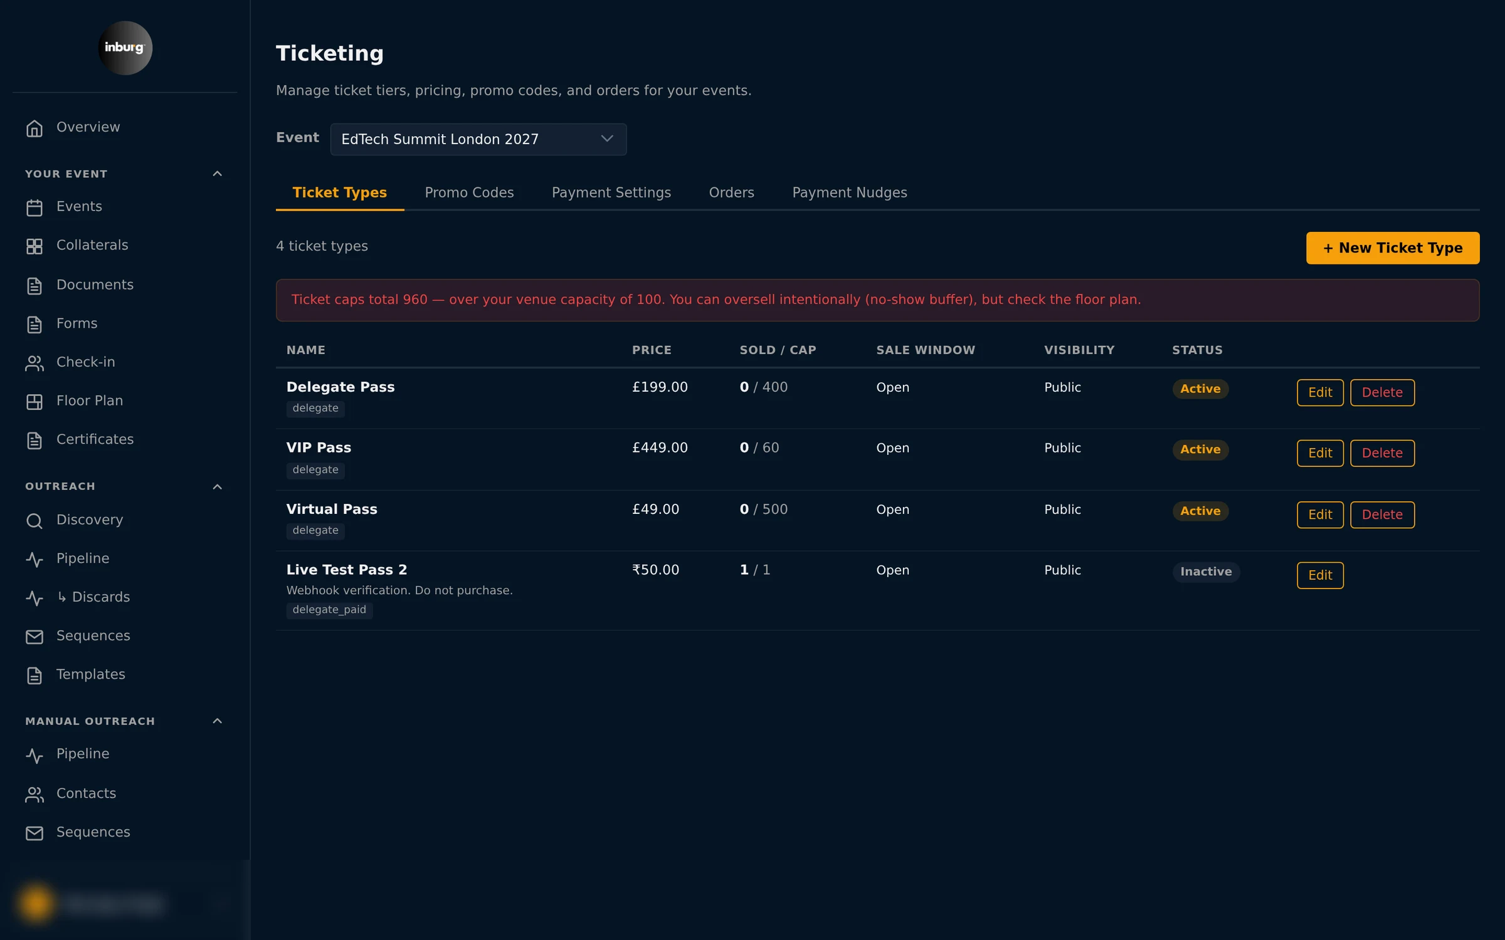Go to the Orders tab
This screenshot has height=940, width=1505.
731,192
